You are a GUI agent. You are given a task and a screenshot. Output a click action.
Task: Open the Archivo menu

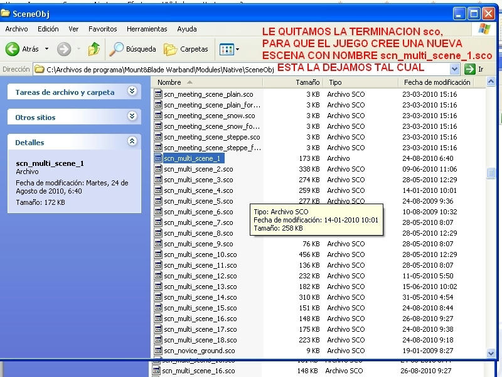coord(16,29)
